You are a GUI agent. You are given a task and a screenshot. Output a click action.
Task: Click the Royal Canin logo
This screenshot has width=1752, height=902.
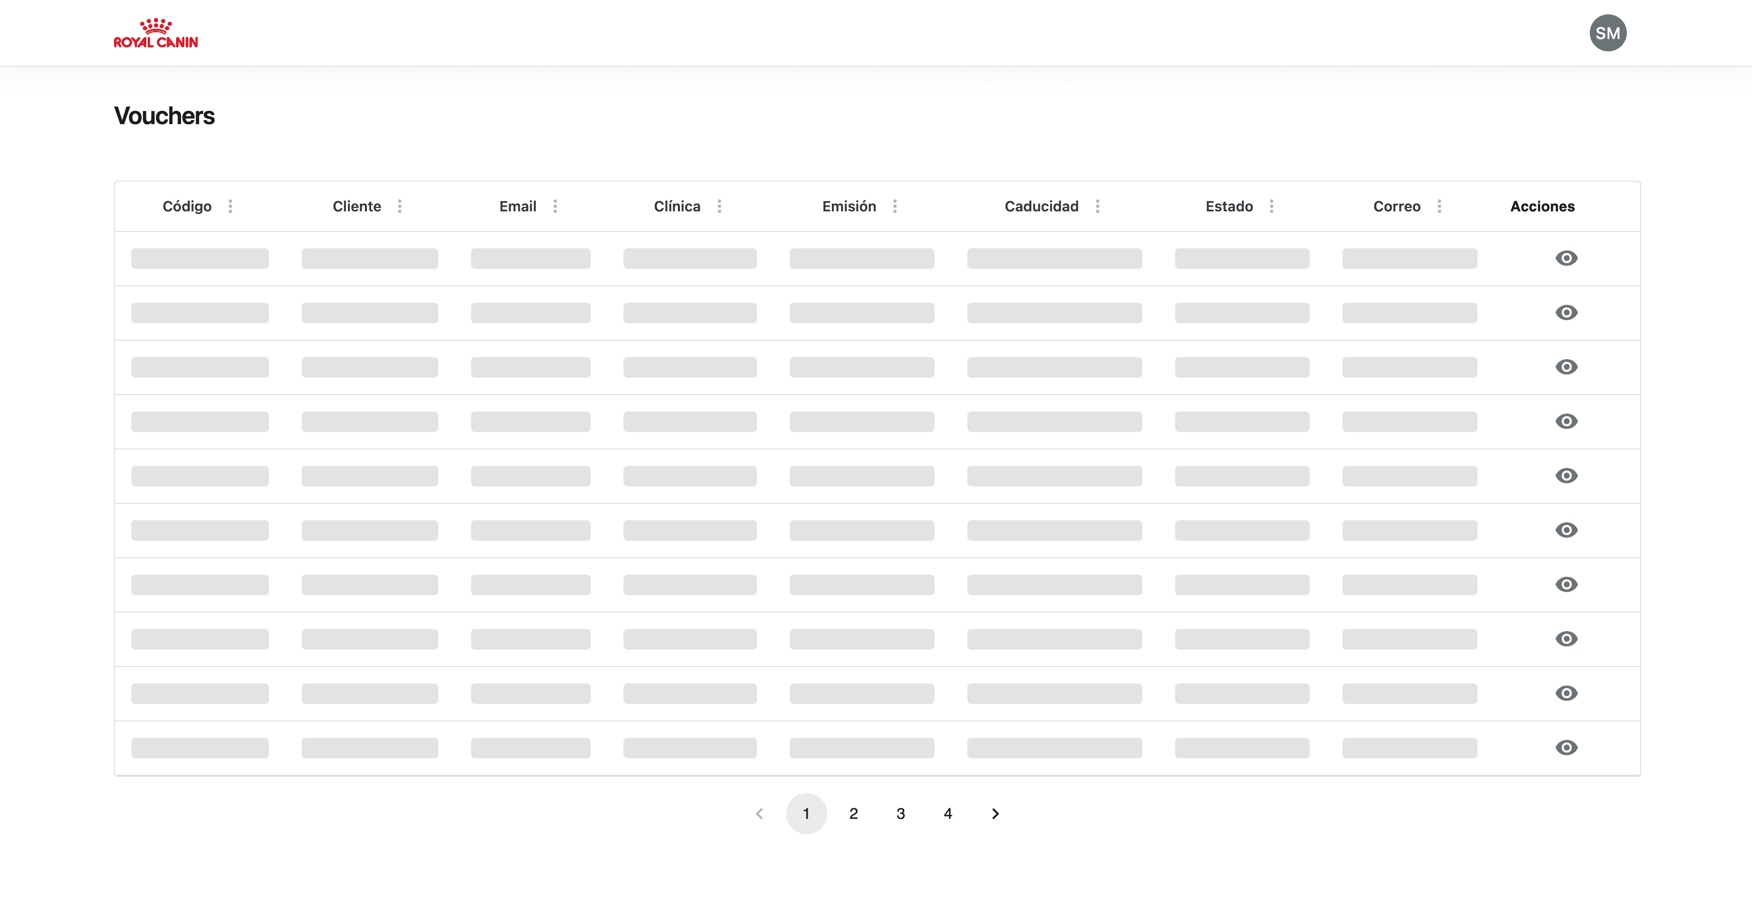tap(155, 33)
